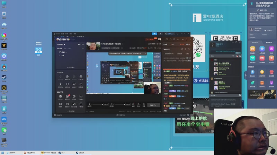Image resolution: width=277 pixels, height=155 pixels.
Task: Toggle the microphone icon beside the 150% slider
Action: pyautogui.click(x=89, y=104)
